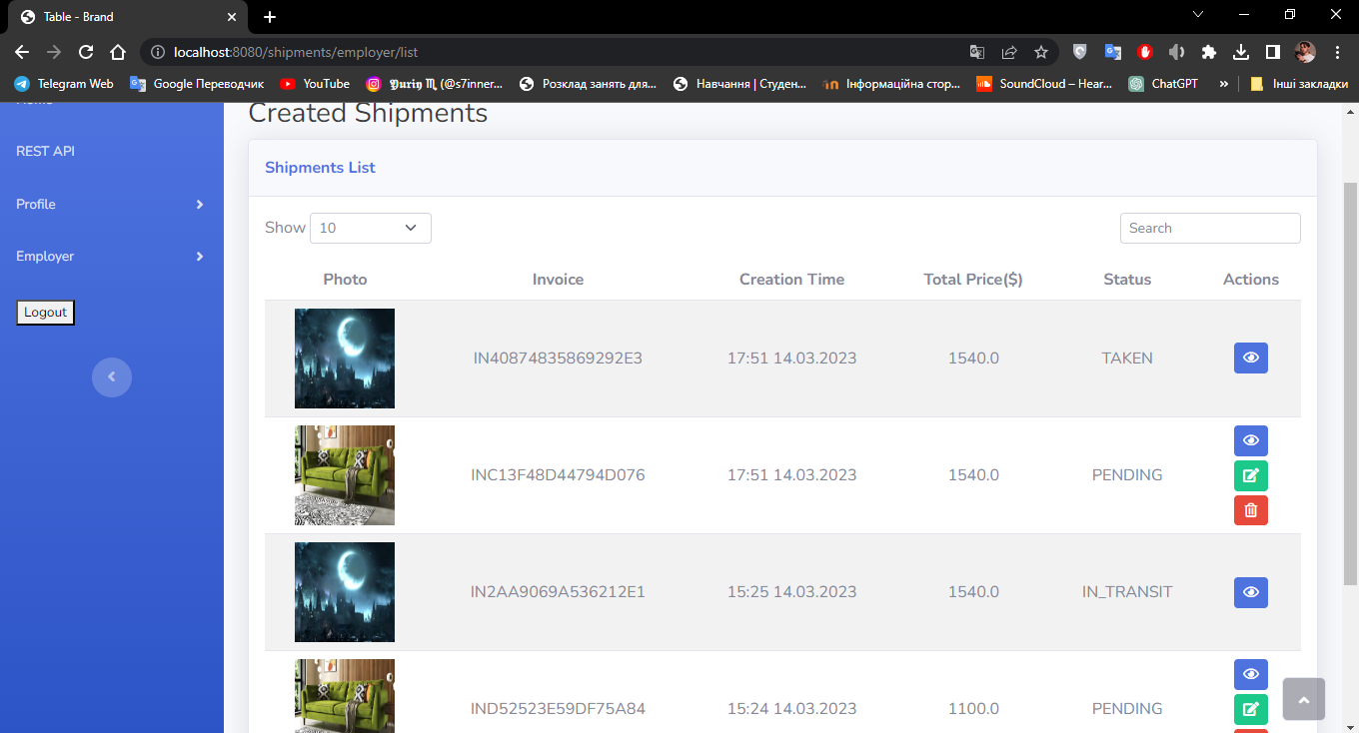Image resolution: width=1359 pixels, height=733 pixels.
Task: Delete shipment INC13F48D44794D076 with red trash button
Action: (x=1250, y=510)
